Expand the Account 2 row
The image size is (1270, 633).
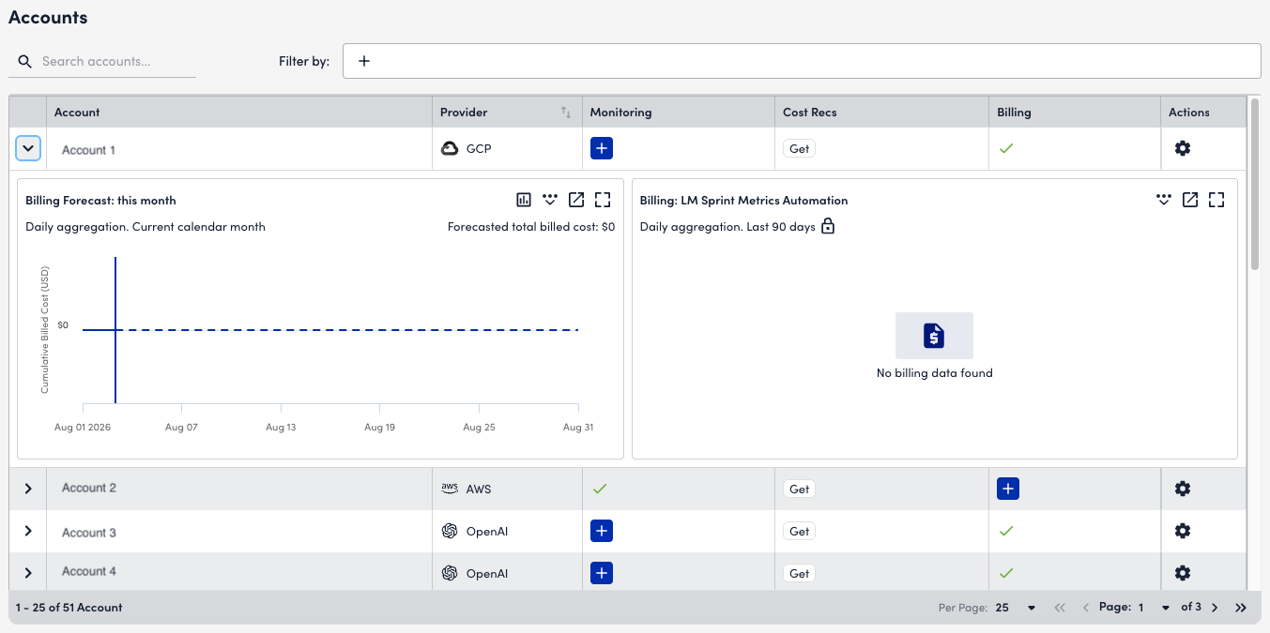28,489
